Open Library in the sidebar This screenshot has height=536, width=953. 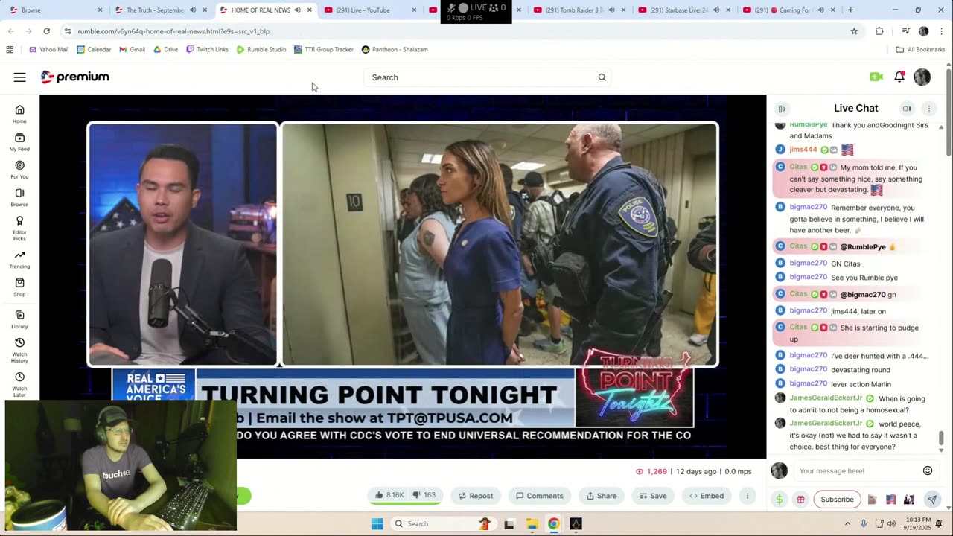19,319
